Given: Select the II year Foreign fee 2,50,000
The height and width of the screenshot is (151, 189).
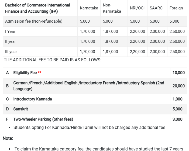Looking at the screenshot, I should [177, 41].
